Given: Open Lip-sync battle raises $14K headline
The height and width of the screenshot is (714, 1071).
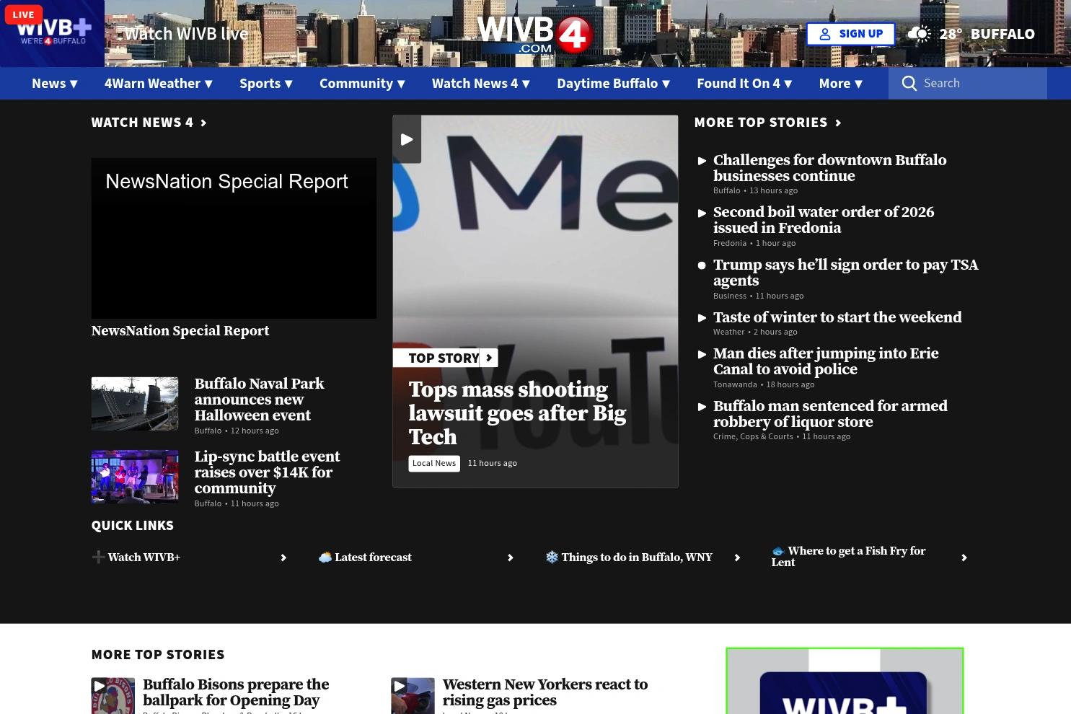Looking at the screenshot, I should 267,472.
